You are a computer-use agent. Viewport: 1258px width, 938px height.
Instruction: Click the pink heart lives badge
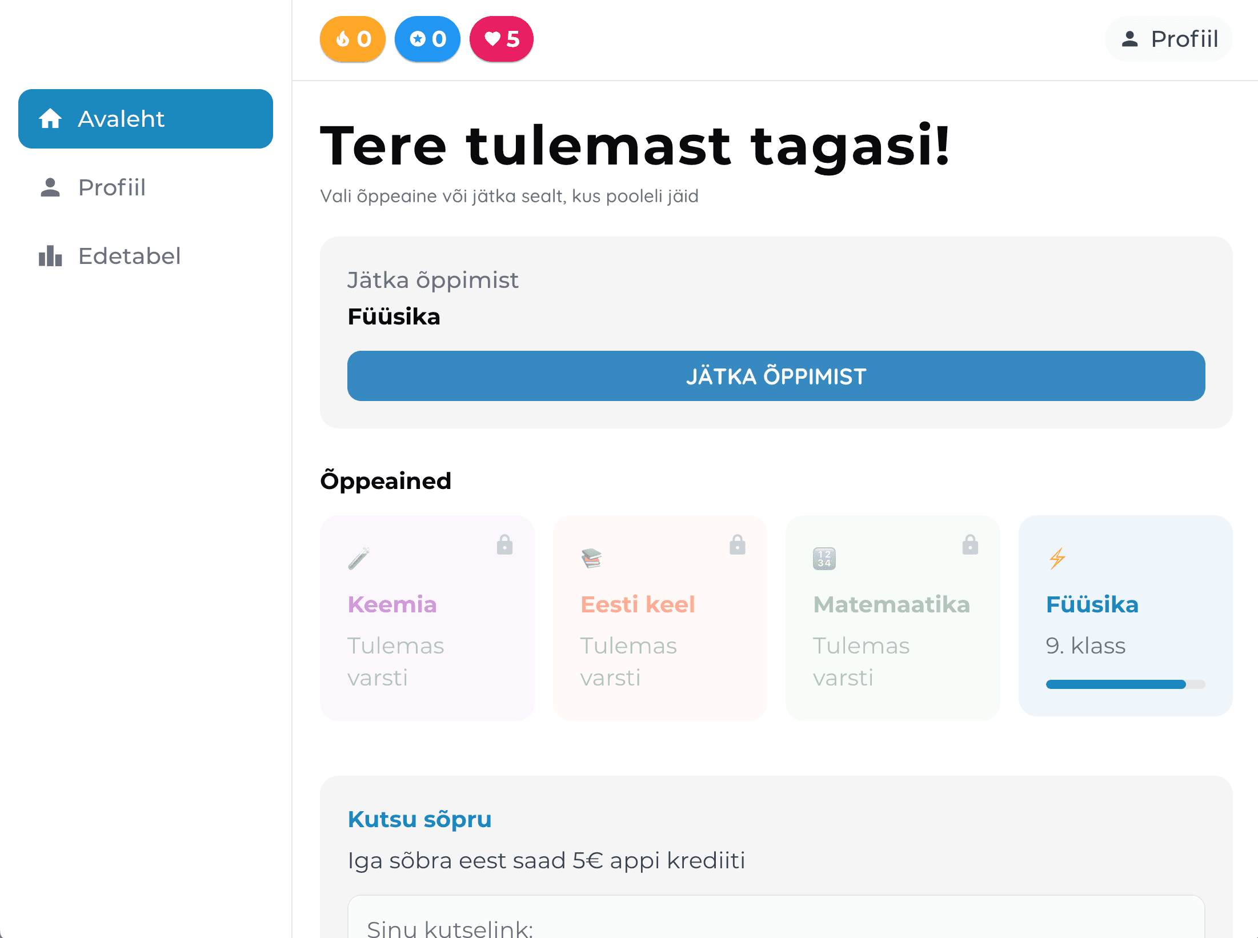tap(501, 39)
